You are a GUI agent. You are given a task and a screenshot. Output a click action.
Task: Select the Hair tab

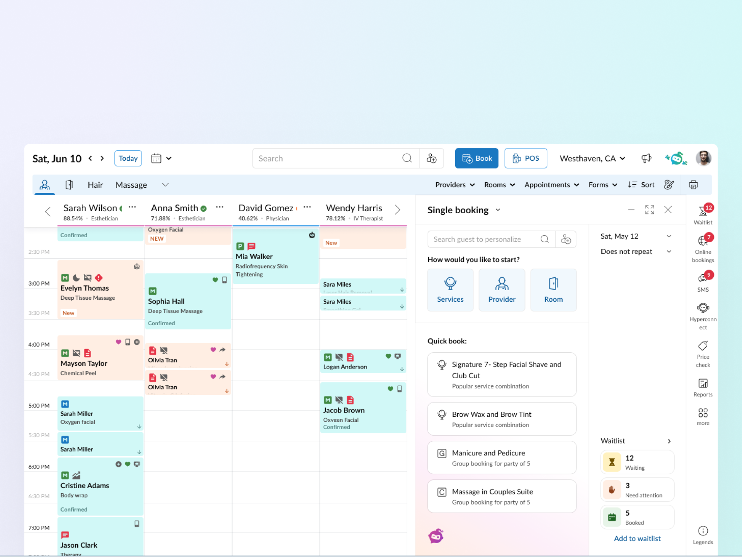click(95, 185)
